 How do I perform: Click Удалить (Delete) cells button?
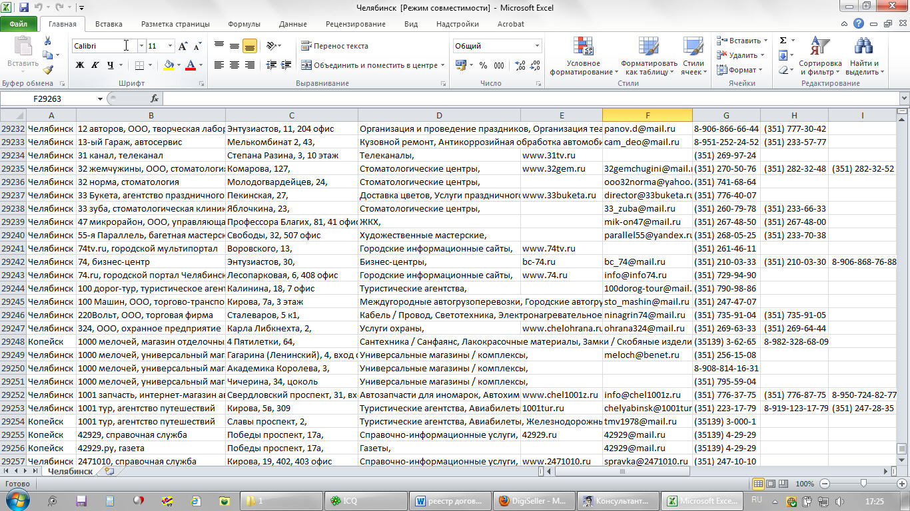click(739, 55)
